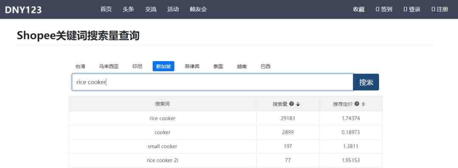Click the 197 search volume cell

[x=288, y=146]
